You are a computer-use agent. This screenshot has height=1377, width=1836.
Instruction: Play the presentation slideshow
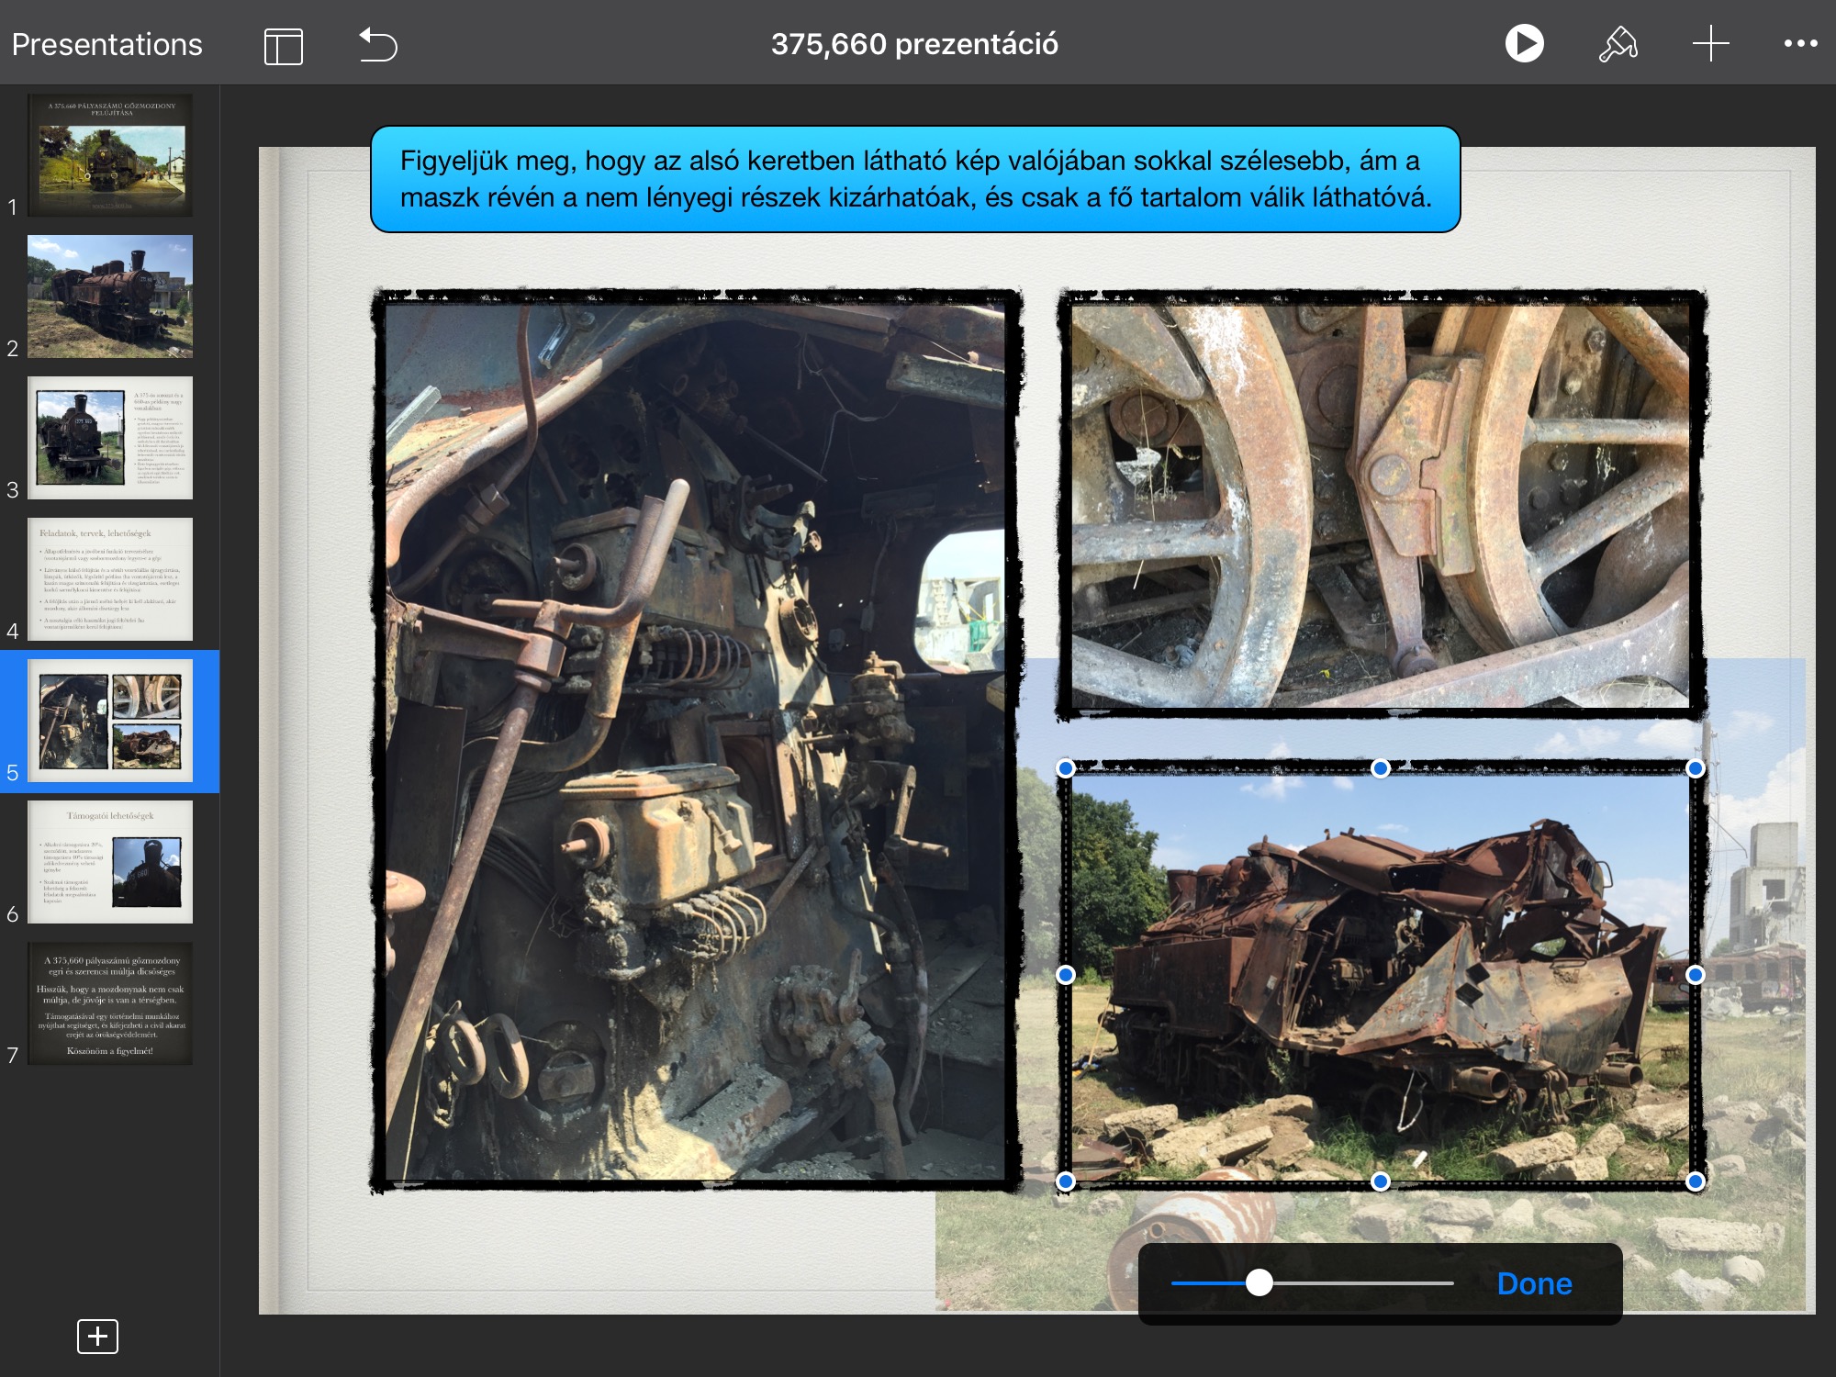coord(1524,43)
